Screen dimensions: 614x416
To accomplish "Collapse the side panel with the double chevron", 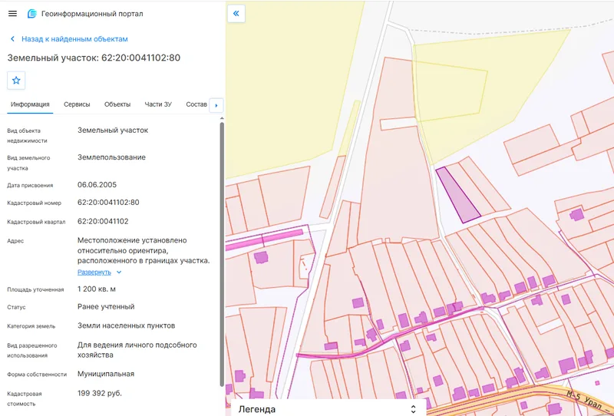I will click(x=236, y=13).
